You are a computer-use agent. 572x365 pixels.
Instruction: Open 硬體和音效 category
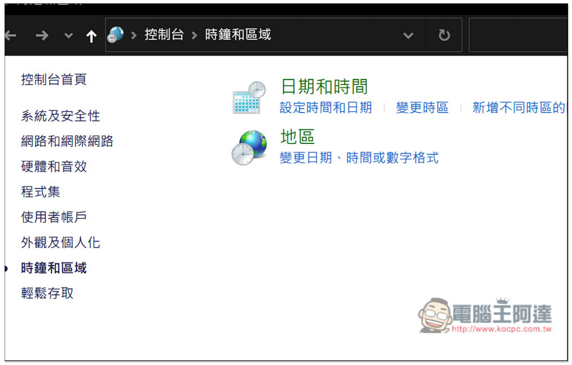point(54,166)
